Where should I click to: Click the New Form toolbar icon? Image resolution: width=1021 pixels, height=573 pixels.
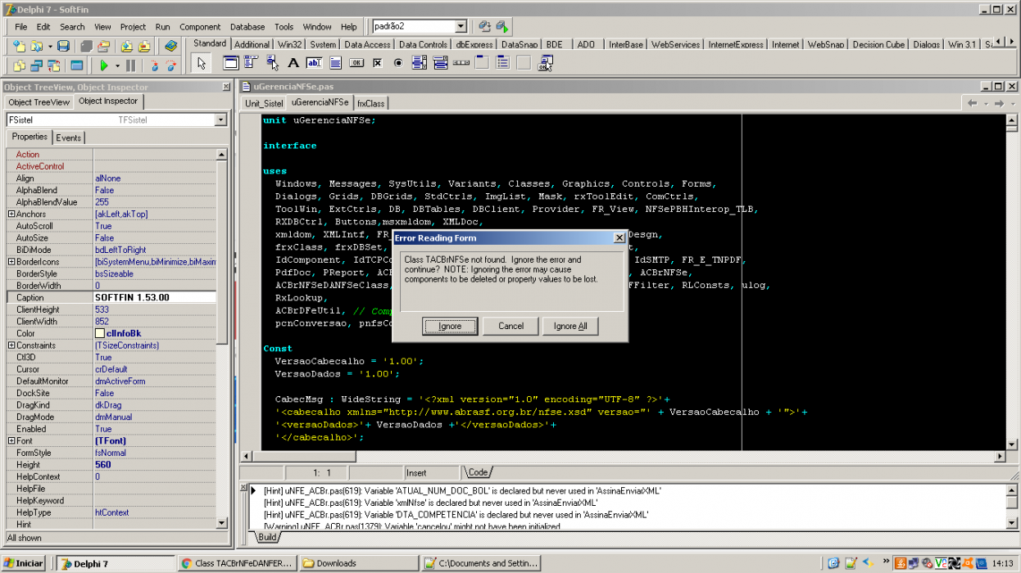[77, 65]
